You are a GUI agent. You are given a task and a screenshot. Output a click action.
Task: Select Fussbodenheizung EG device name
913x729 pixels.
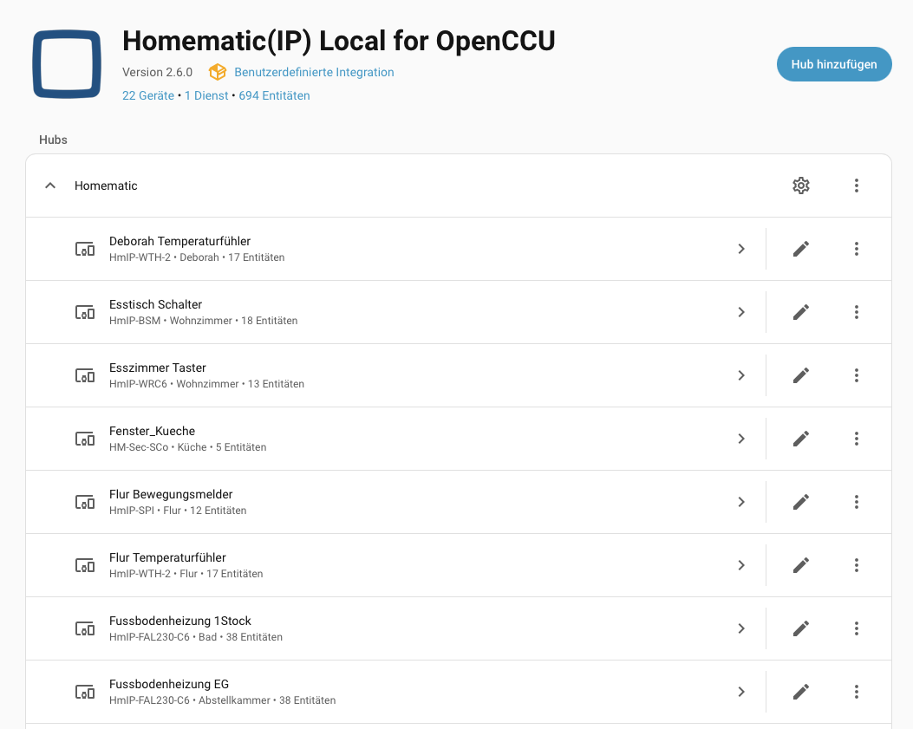(169, 684)
